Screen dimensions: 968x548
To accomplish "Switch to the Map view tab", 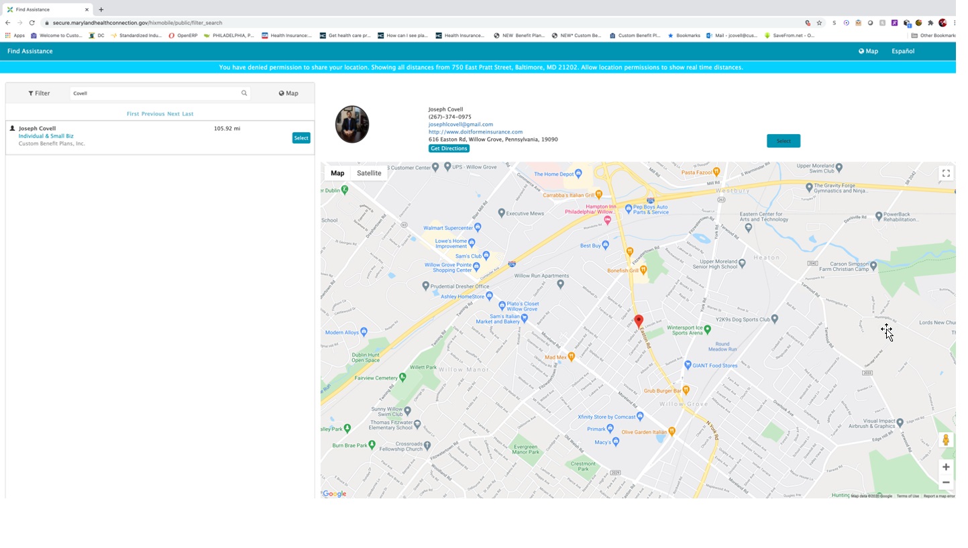I will [x=288, y=93].
